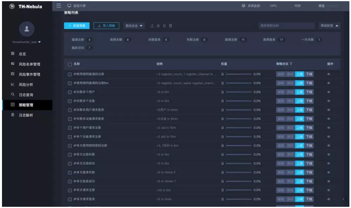Filter by 跳跃访问 tag with 7

[x=82, y=48]
